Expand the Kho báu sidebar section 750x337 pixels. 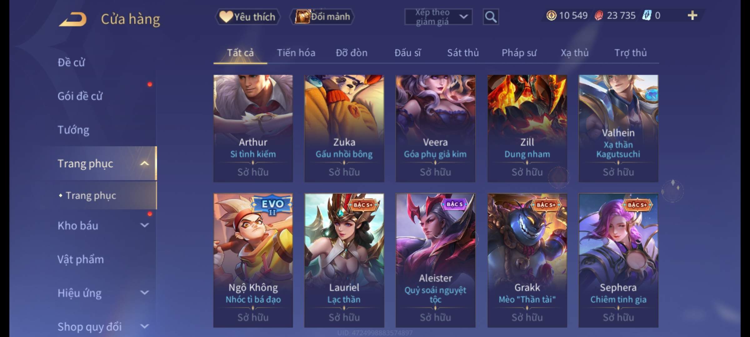pos(144,225)
